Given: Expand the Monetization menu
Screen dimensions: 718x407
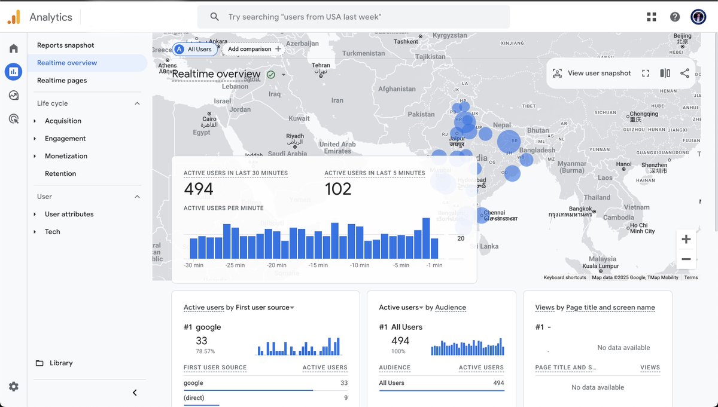Looking at the screenshot, I should coord(35,156).
